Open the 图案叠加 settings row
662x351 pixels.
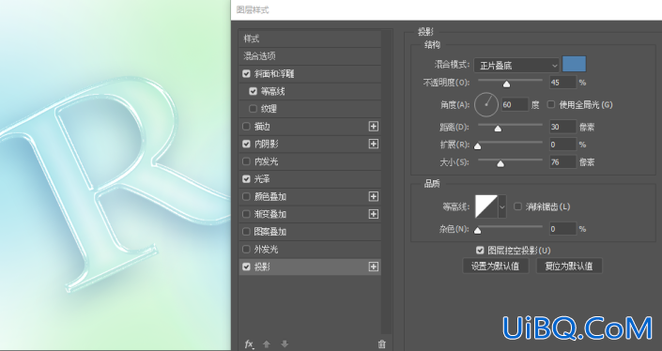point(310,232)
